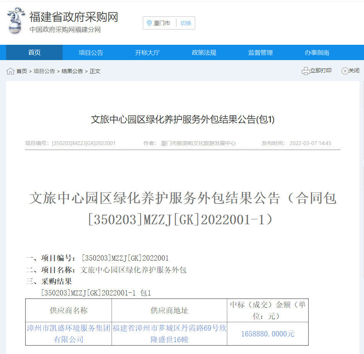This screenshot has width=364, height=354.
Task: Click the 二、项目名称 line
Action: (106, 270)
